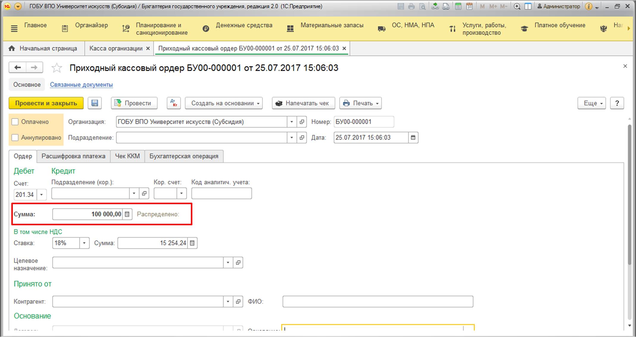Open calculator for НДС Сумма field
The height and width of the screenshot is (337, 636).
tap(192, 243)
